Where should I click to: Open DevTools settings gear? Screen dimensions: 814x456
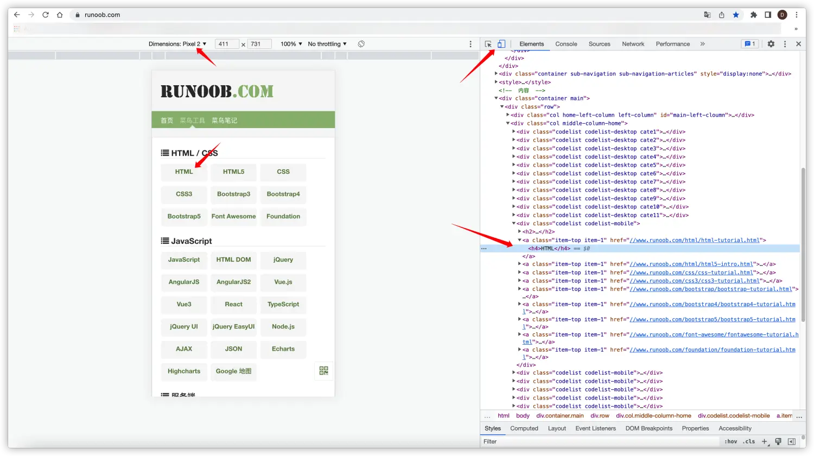coord(771,44)
